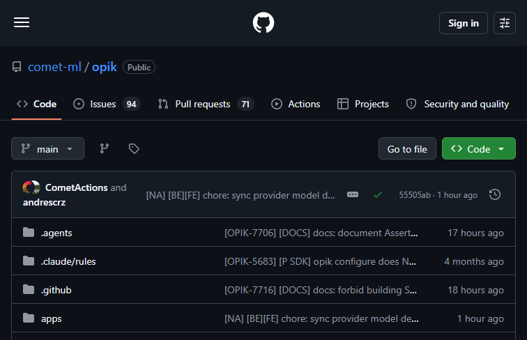The image size is (527, 340).
Task: Show the green checkmark status details
Action: click(378, 194)
